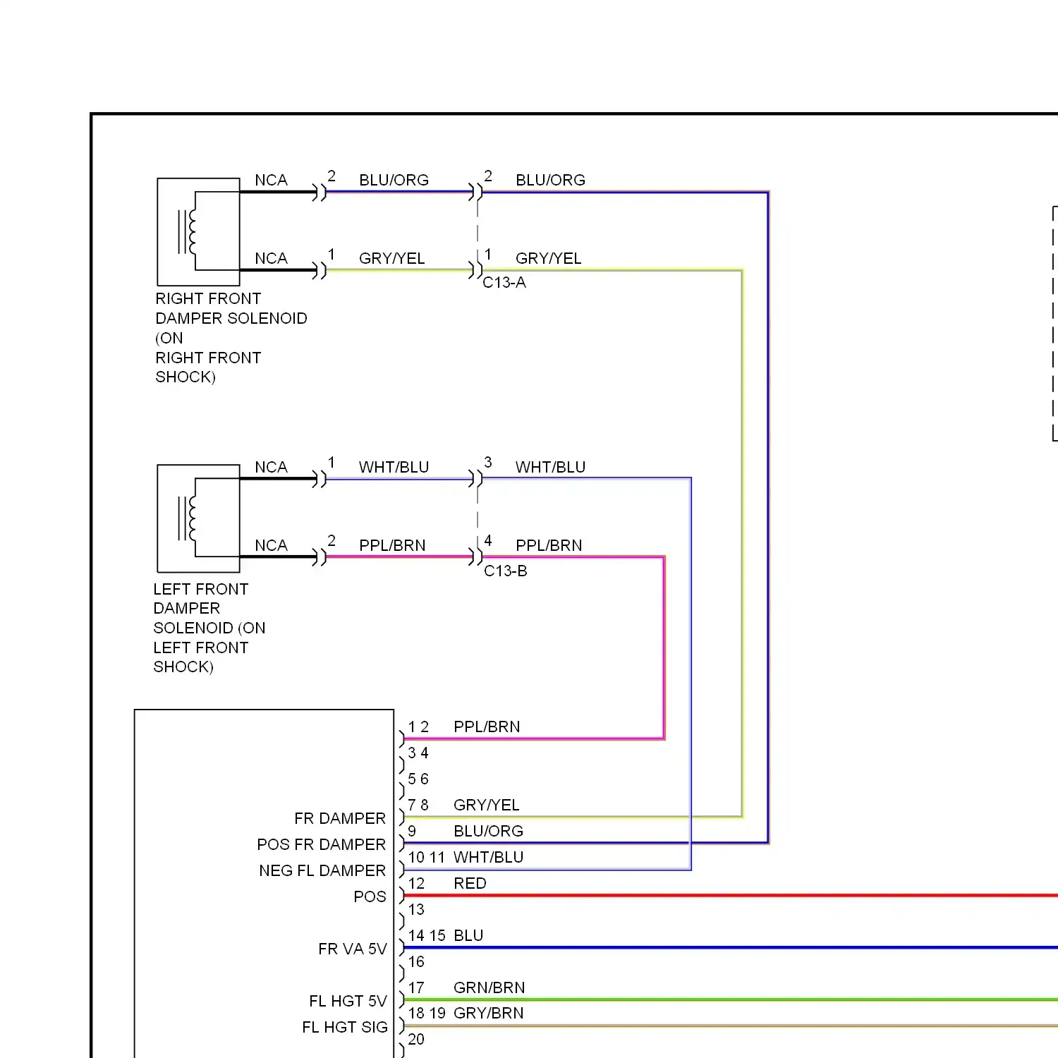Screen dimensions: 1058x1058
Task: Click module pin numbers 3 4
Action: pos(418,753)
